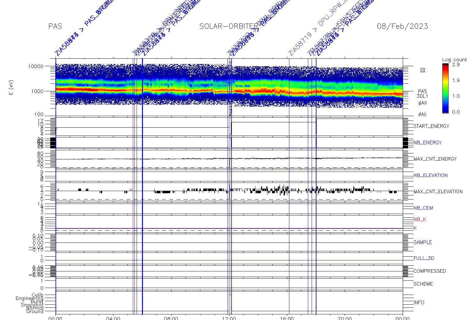Click the 1.9 color bar value
Image resolution: width=475 pixels, height=320 pixels.
click(456, 80)
